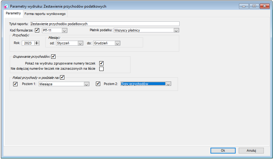Image resolution: width=273 pixels, height=159 pixels.
Task: Click the application icon in the title bar
Action: tap(6, 6)
